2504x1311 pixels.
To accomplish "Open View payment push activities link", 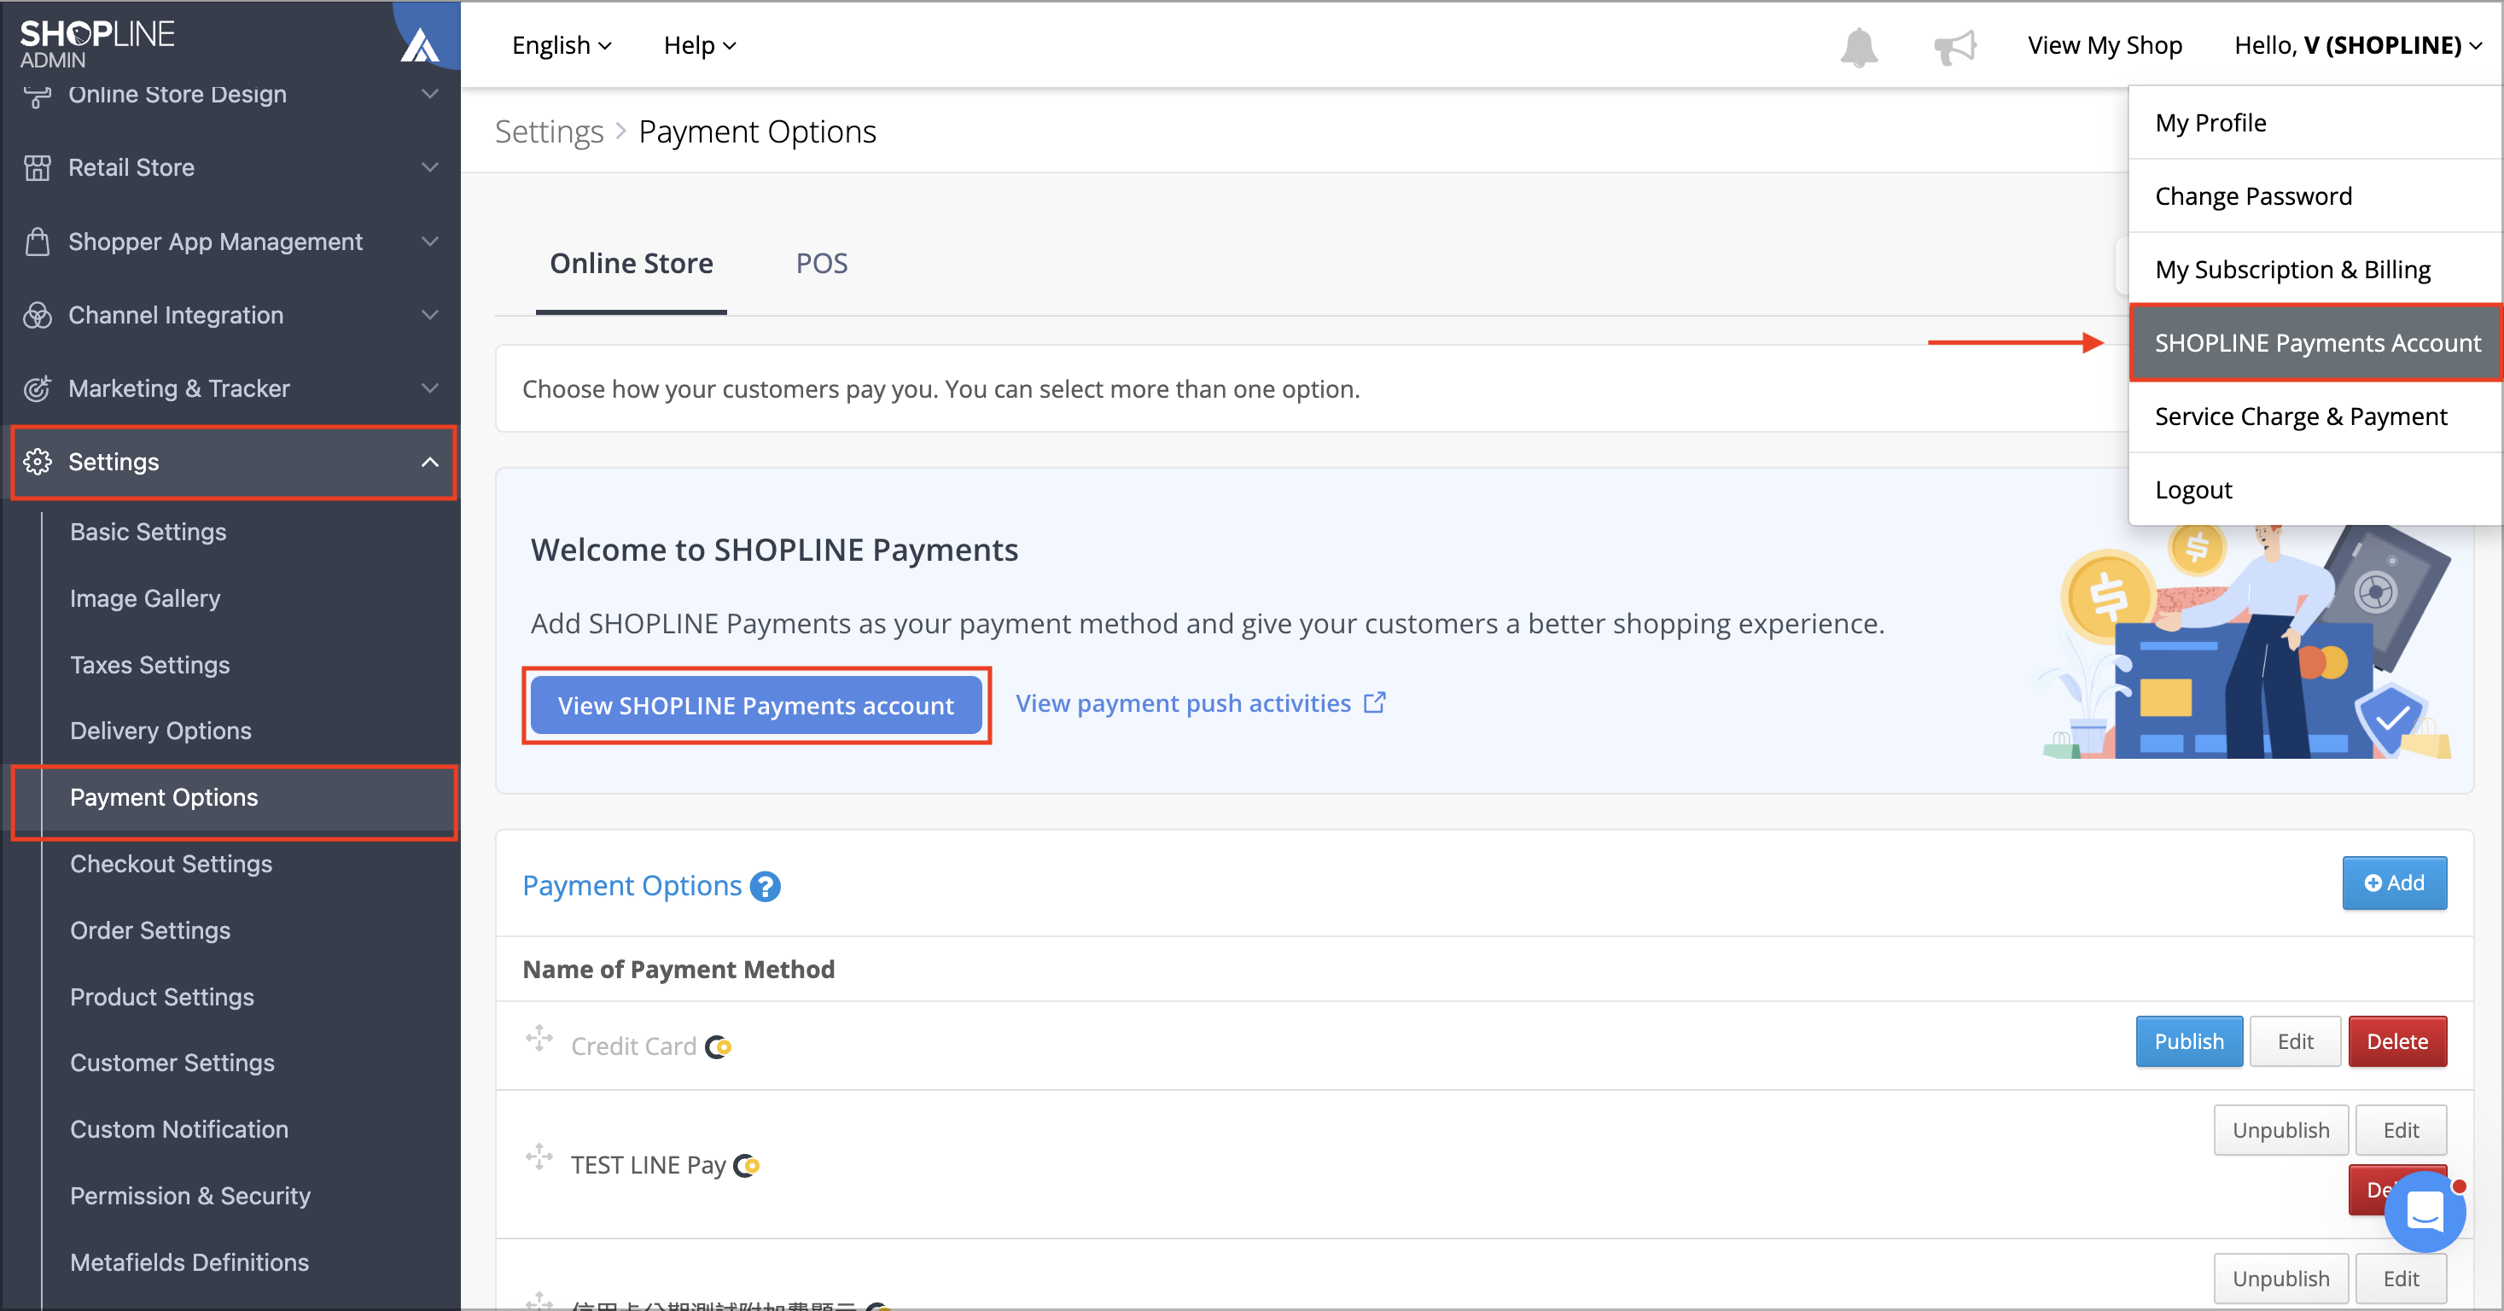I will pos(1201,702).
